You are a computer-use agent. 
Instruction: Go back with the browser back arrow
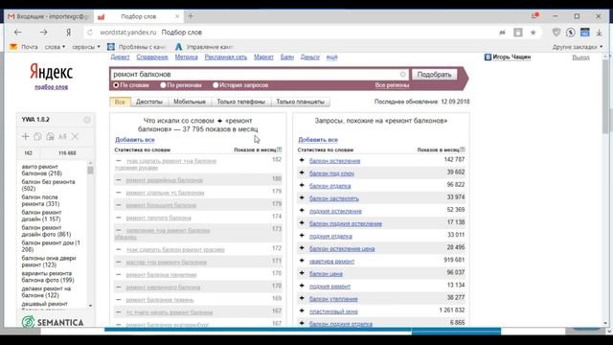pos(17,33)
